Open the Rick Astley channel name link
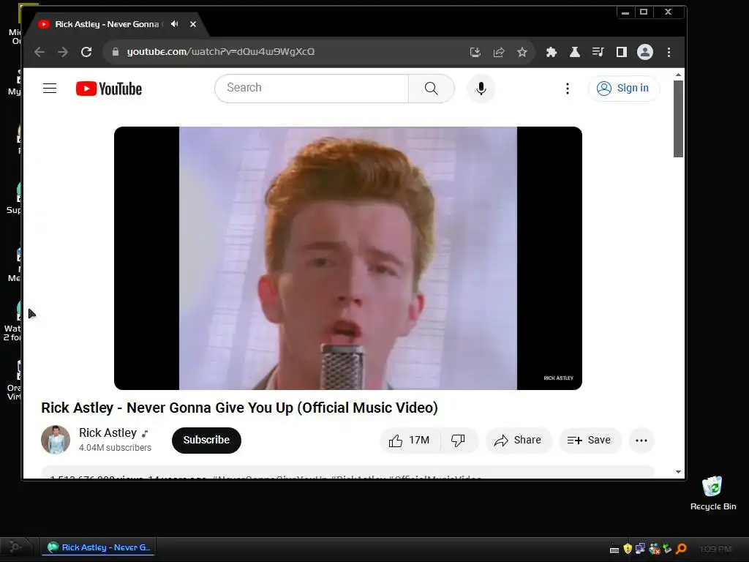Screen dimensions: 749x562 [x=108, y=433]
